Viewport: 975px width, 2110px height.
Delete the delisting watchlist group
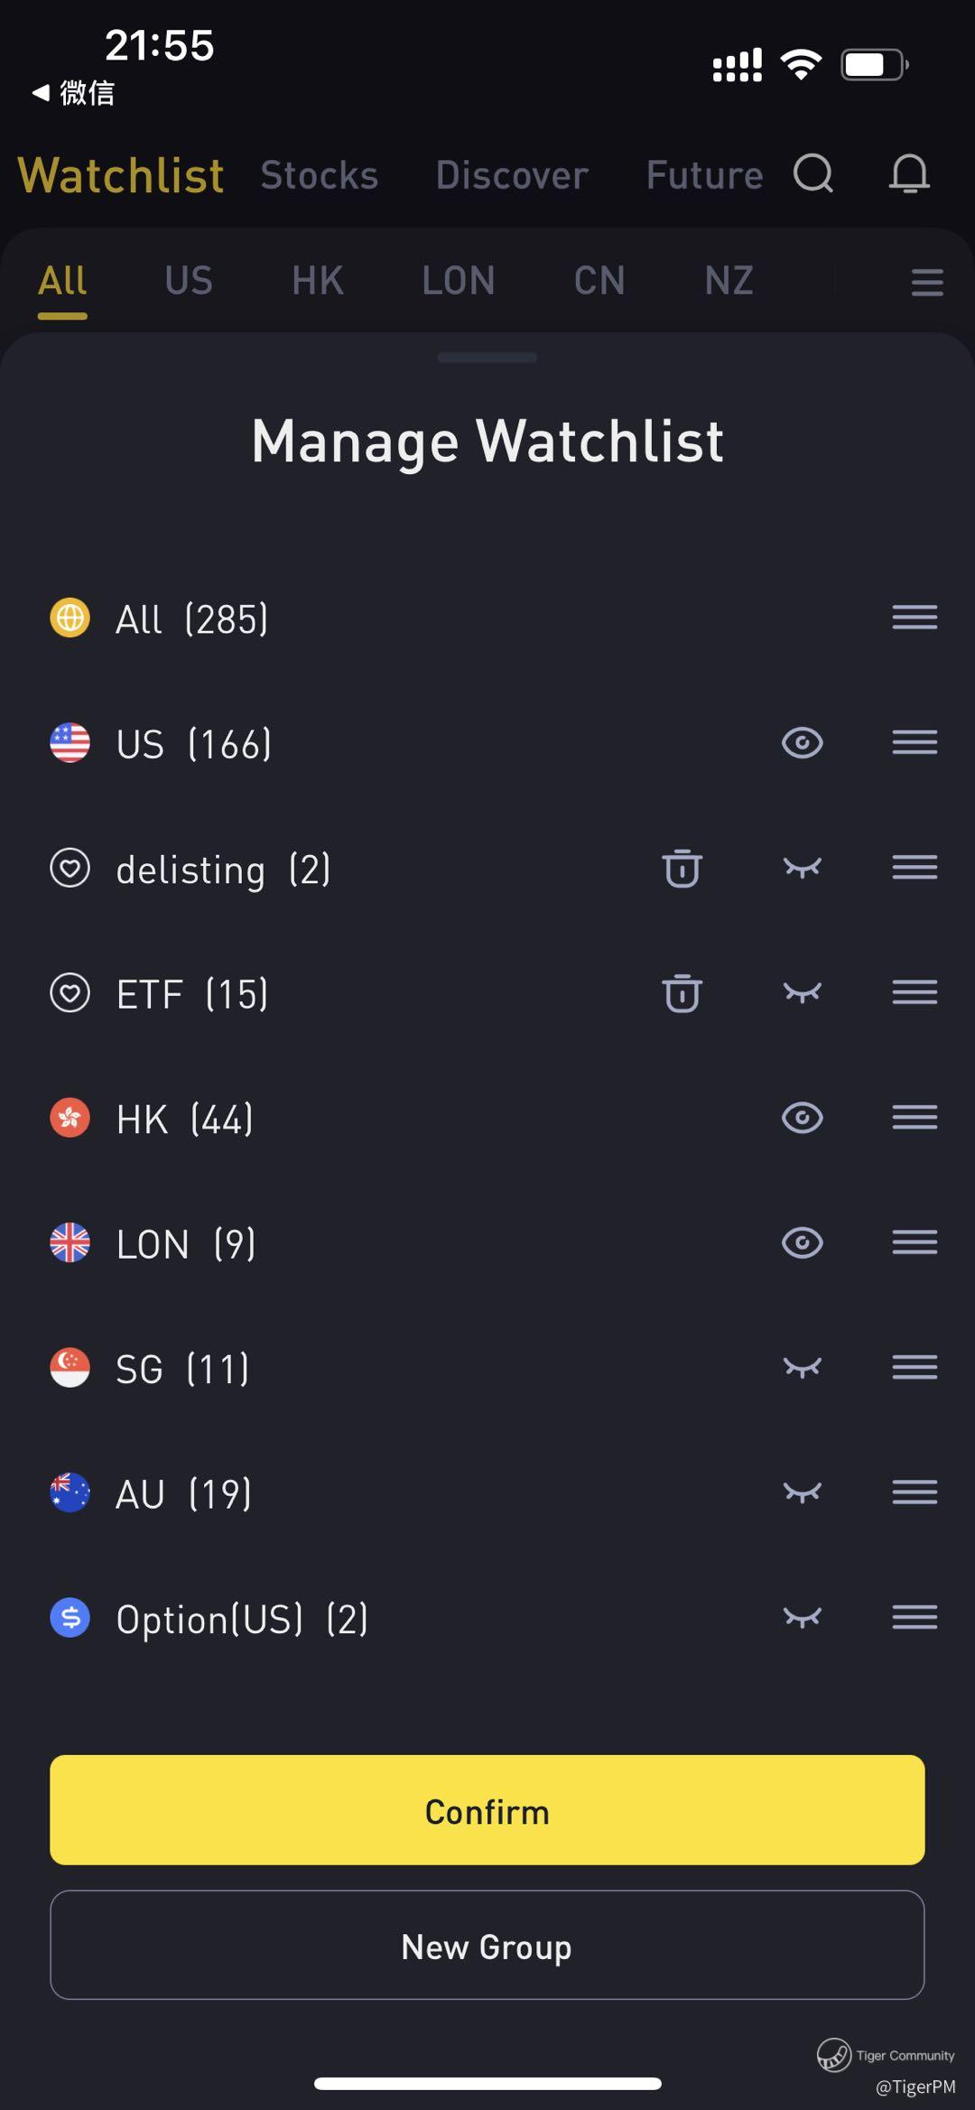[x=682, y=869]
